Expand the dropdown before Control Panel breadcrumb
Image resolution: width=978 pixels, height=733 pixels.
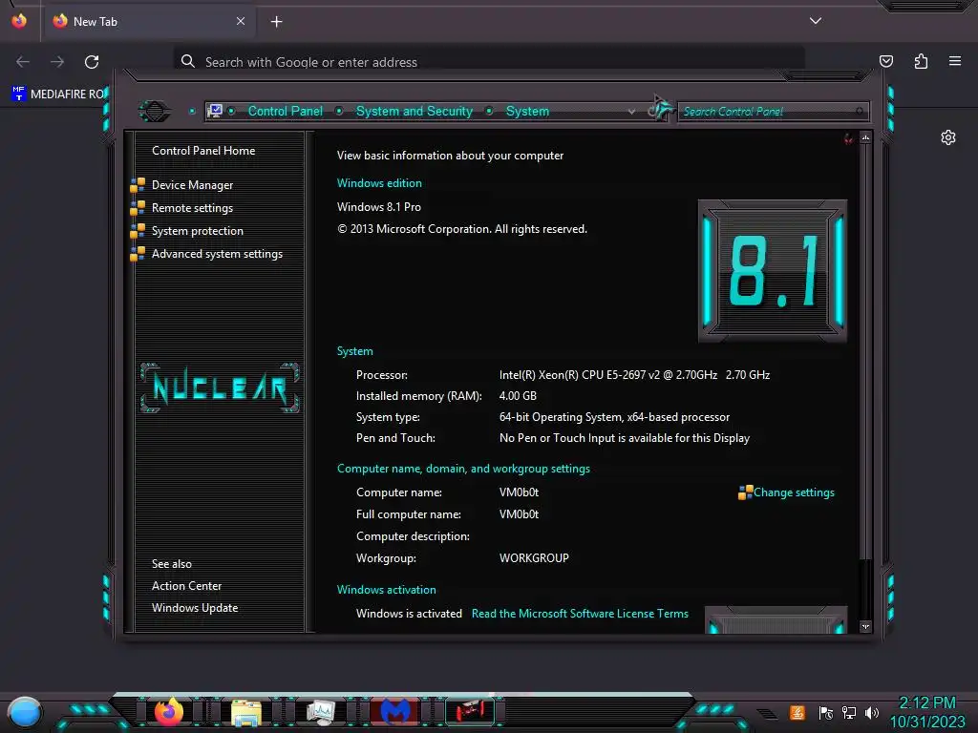point(231,111)
